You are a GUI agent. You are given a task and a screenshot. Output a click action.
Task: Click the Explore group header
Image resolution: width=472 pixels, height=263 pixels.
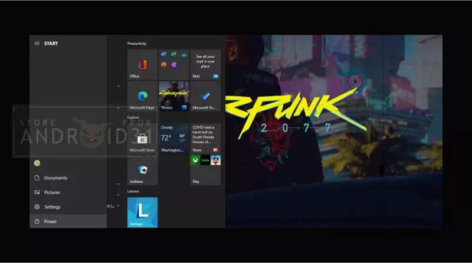click(133, 117)
